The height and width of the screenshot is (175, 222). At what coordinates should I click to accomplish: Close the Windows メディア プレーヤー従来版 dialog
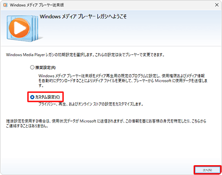click(217, 5)
